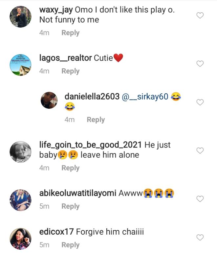The height and width of the screenshot is (253, 217).
Task: Reply to edicox17's Forgive him comment
Action: coord(71,245)
